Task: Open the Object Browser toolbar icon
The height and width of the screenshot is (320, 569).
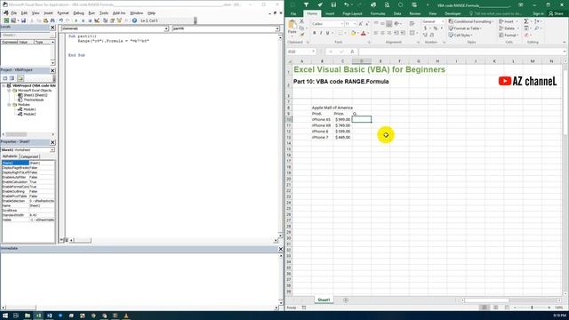Action: pos(119,20)
